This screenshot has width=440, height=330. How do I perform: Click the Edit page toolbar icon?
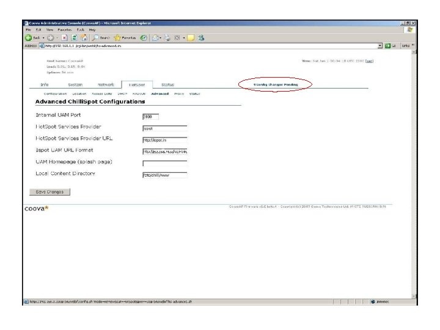(177, 38)
